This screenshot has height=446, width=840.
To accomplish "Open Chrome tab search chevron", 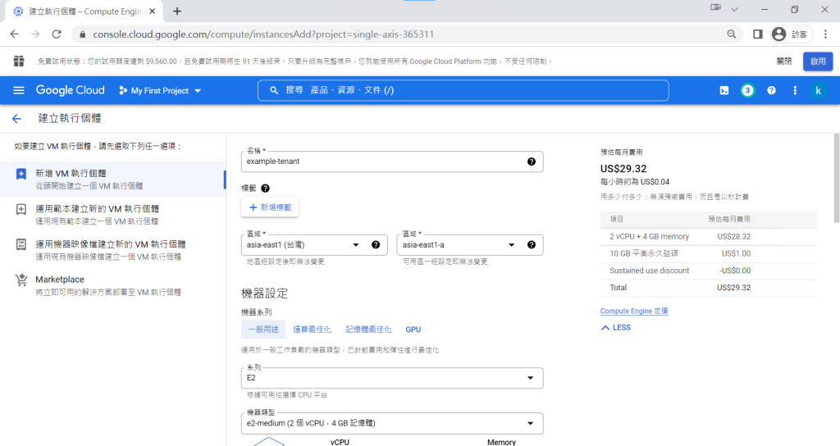I will click(734, 9).
